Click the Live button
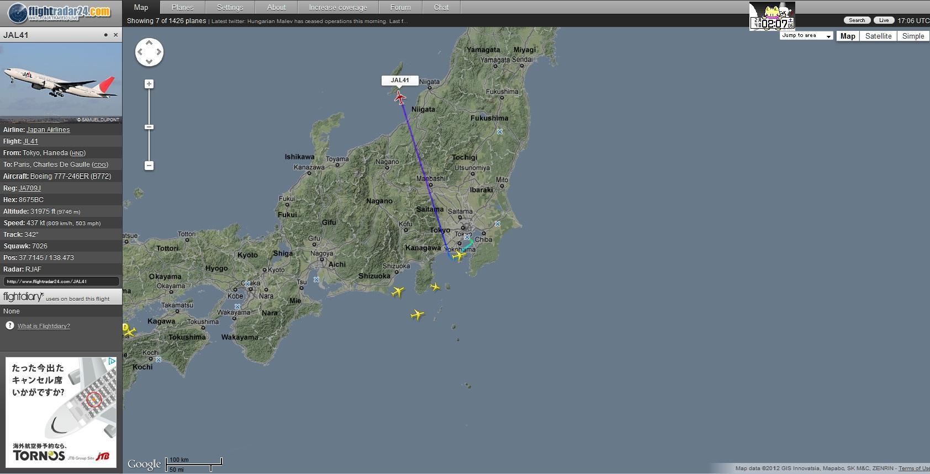 pyautogui.click(x=884, y=20)
